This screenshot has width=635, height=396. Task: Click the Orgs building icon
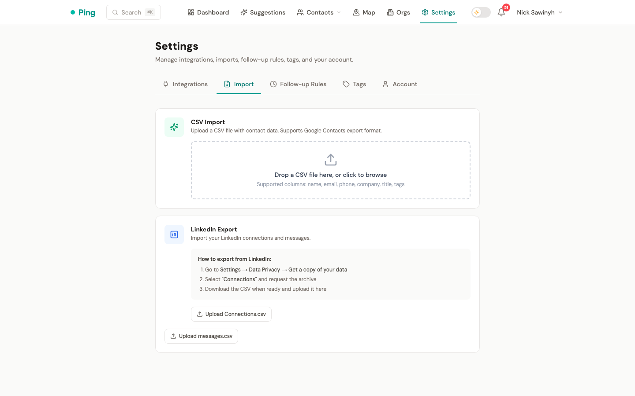click(x=390, y=12)
